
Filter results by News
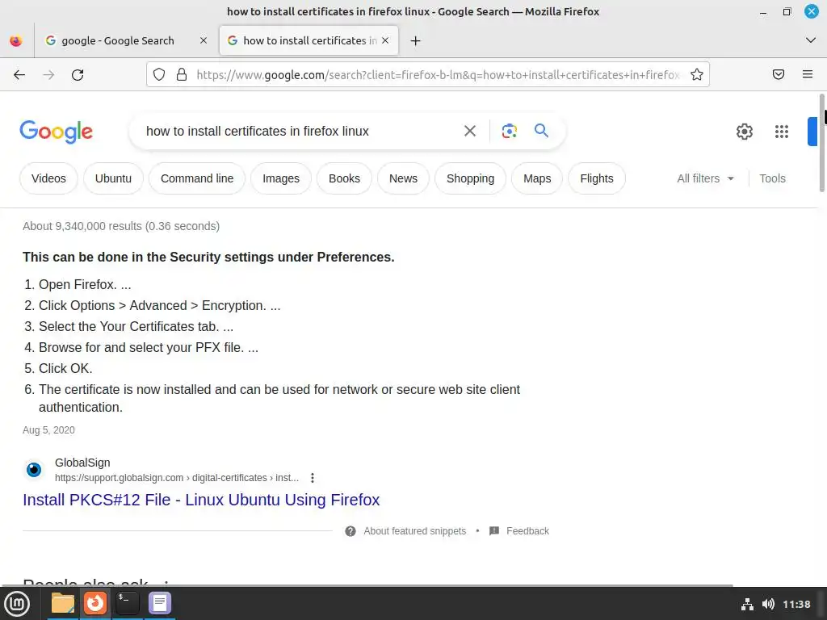[x=403, y=178]
